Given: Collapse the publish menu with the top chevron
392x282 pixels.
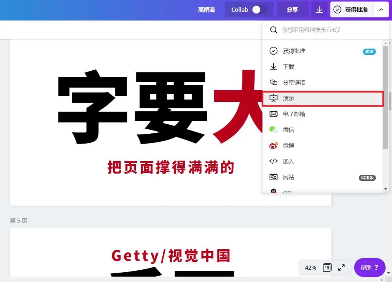Looking at the screenshot, I should click(381, 10).
